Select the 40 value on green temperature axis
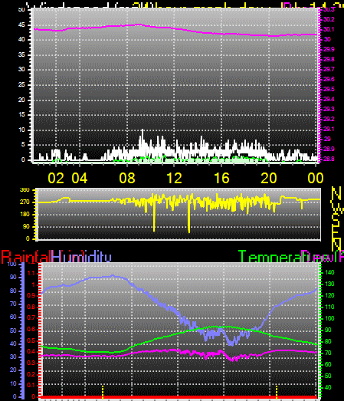Image resolution: width=344 pixels, height=401 pixels. tap(328, 388)
